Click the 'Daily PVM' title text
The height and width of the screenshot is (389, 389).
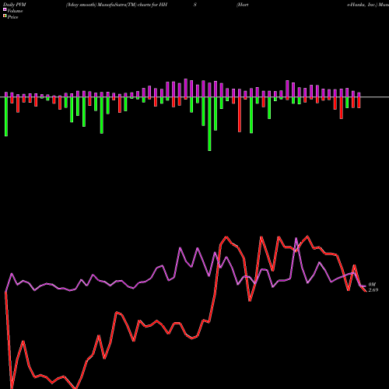pyautogui.click(x=15, y=5)
